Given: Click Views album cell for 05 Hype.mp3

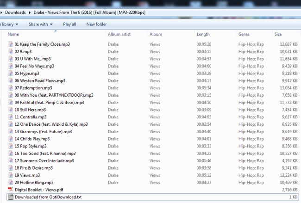Looking at the screenshot, I should 155,74.
